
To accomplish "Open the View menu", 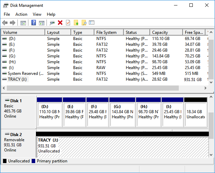I will tap(37, 14).
